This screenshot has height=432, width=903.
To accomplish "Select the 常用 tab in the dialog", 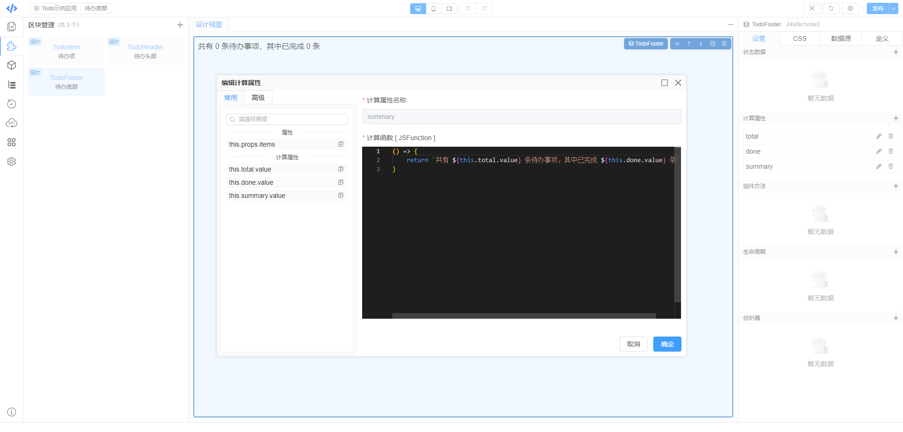I will (x=230, y=98).
